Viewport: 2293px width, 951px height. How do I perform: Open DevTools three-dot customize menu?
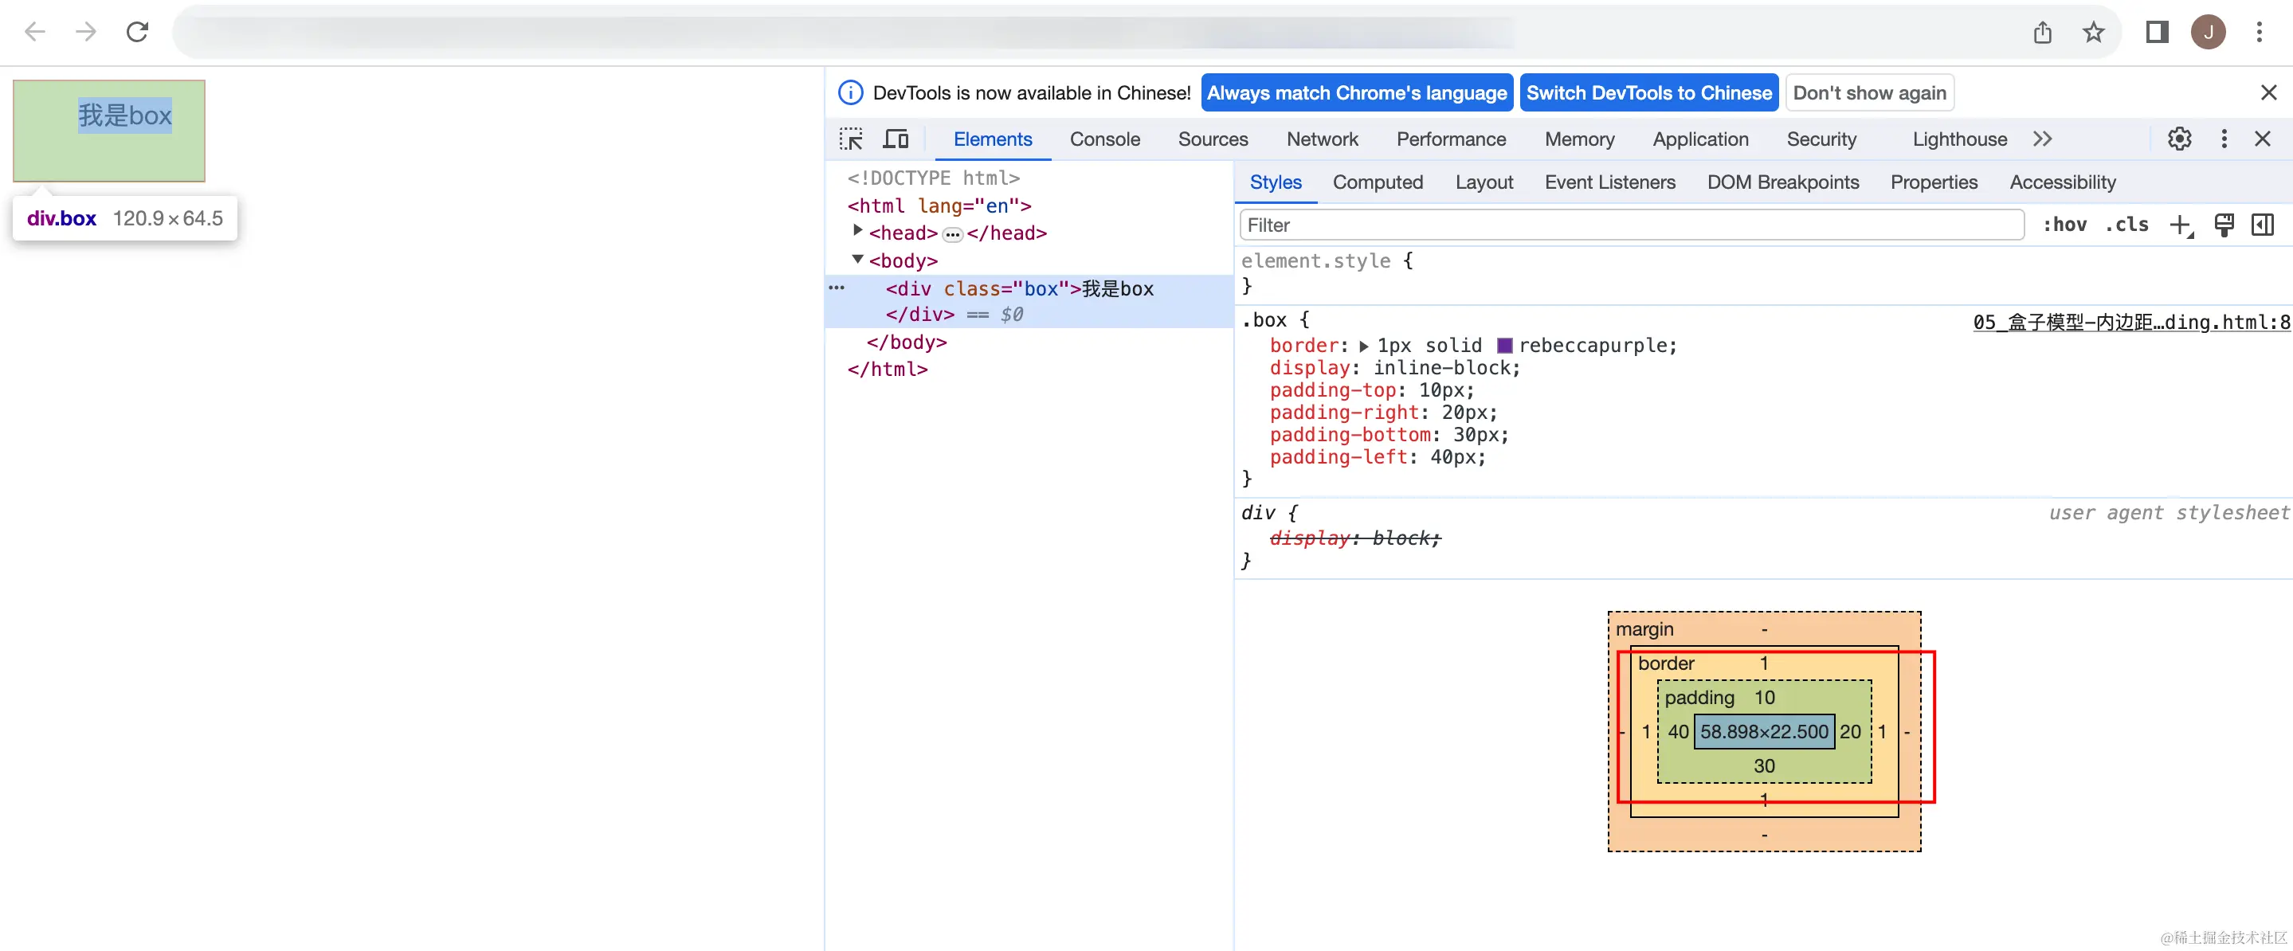coord(2224,139)
